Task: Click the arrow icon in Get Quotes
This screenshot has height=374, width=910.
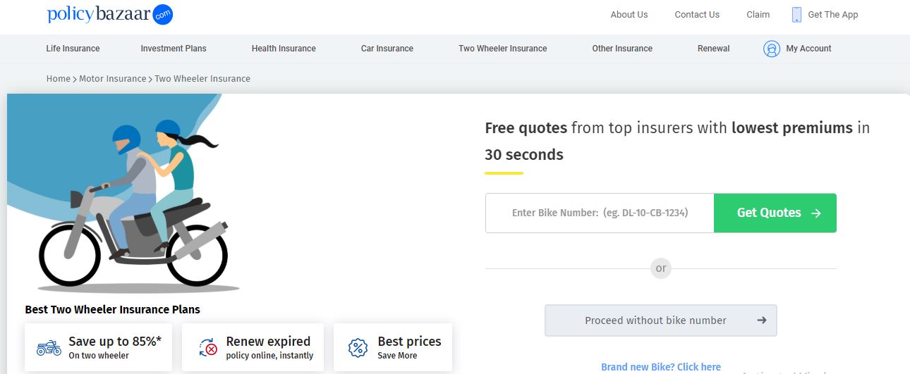Action: click(816, 213)
